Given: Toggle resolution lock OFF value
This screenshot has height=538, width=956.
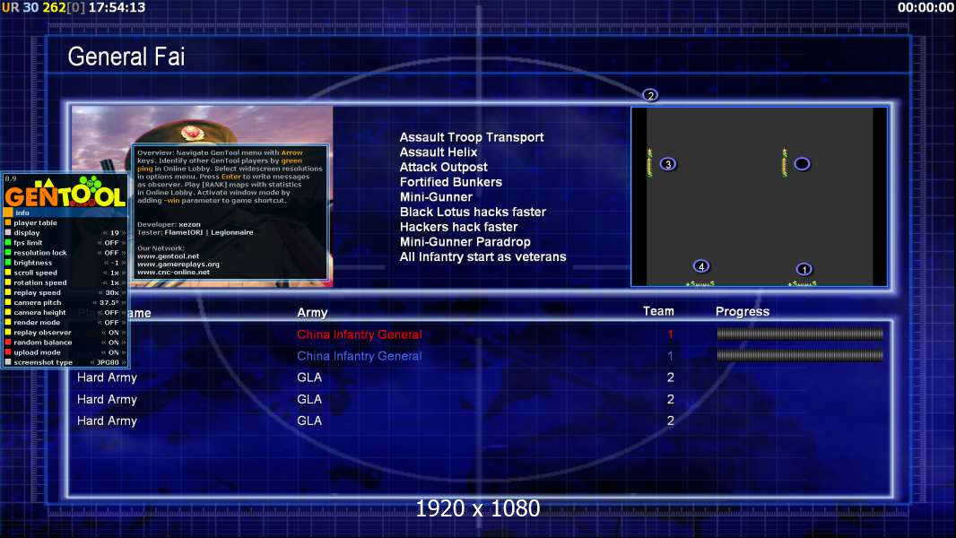Looking at the screenshot, I should tap(111, 252).
